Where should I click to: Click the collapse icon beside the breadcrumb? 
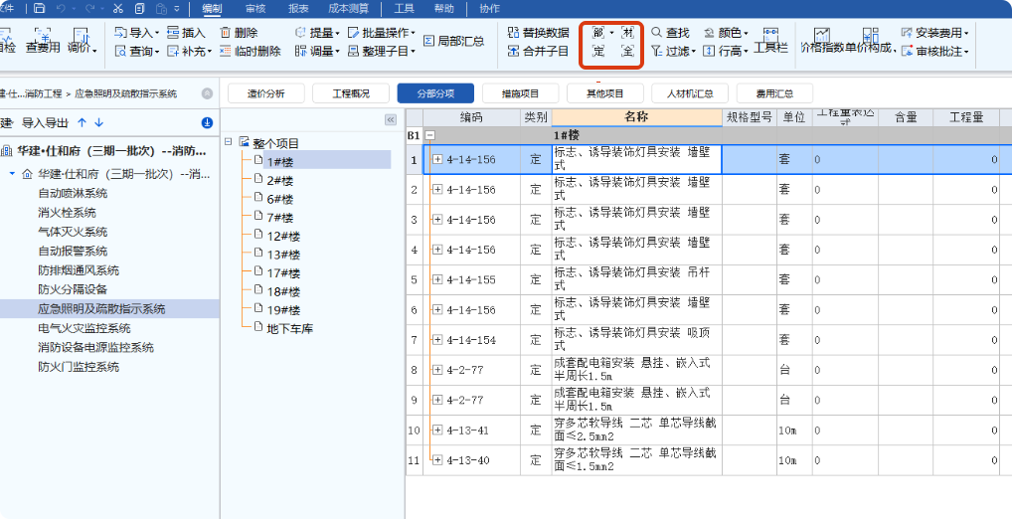coord(207,93)
